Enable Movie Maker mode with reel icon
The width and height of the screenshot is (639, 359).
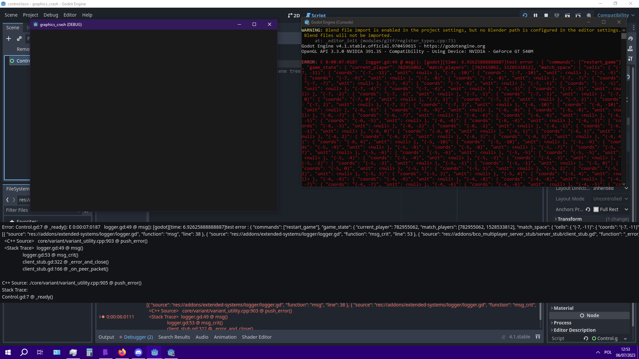click(x=589, y=15)
